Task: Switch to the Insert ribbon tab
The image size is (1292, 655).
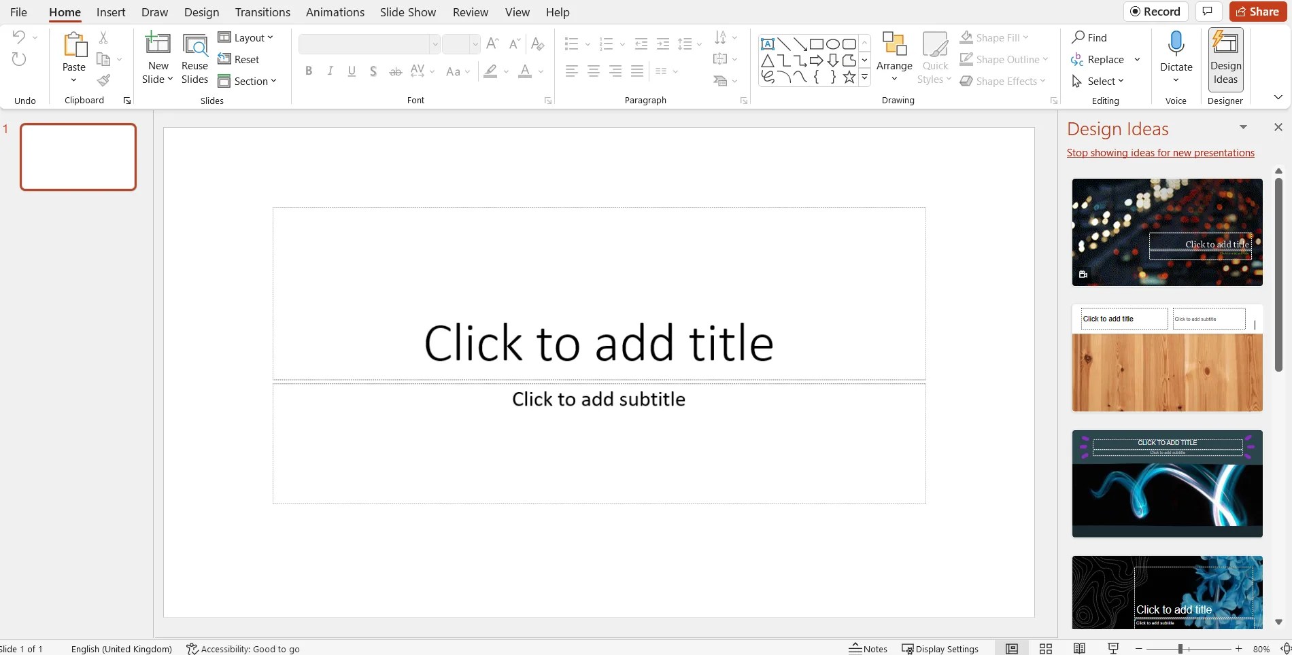Action: click(110, 12)
